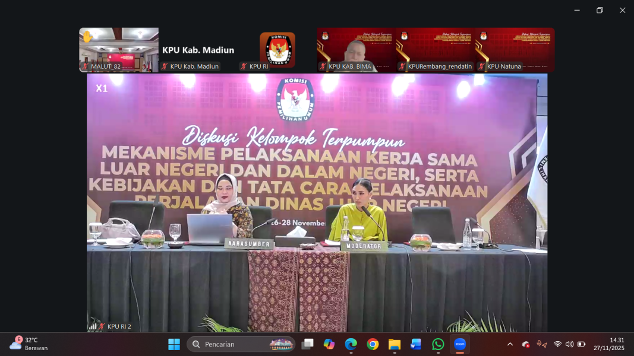Select the KPU KAB. BIMA video thumbnail
Image resolution: width=634 pixels, height=356 pixels.
(357, 49)
